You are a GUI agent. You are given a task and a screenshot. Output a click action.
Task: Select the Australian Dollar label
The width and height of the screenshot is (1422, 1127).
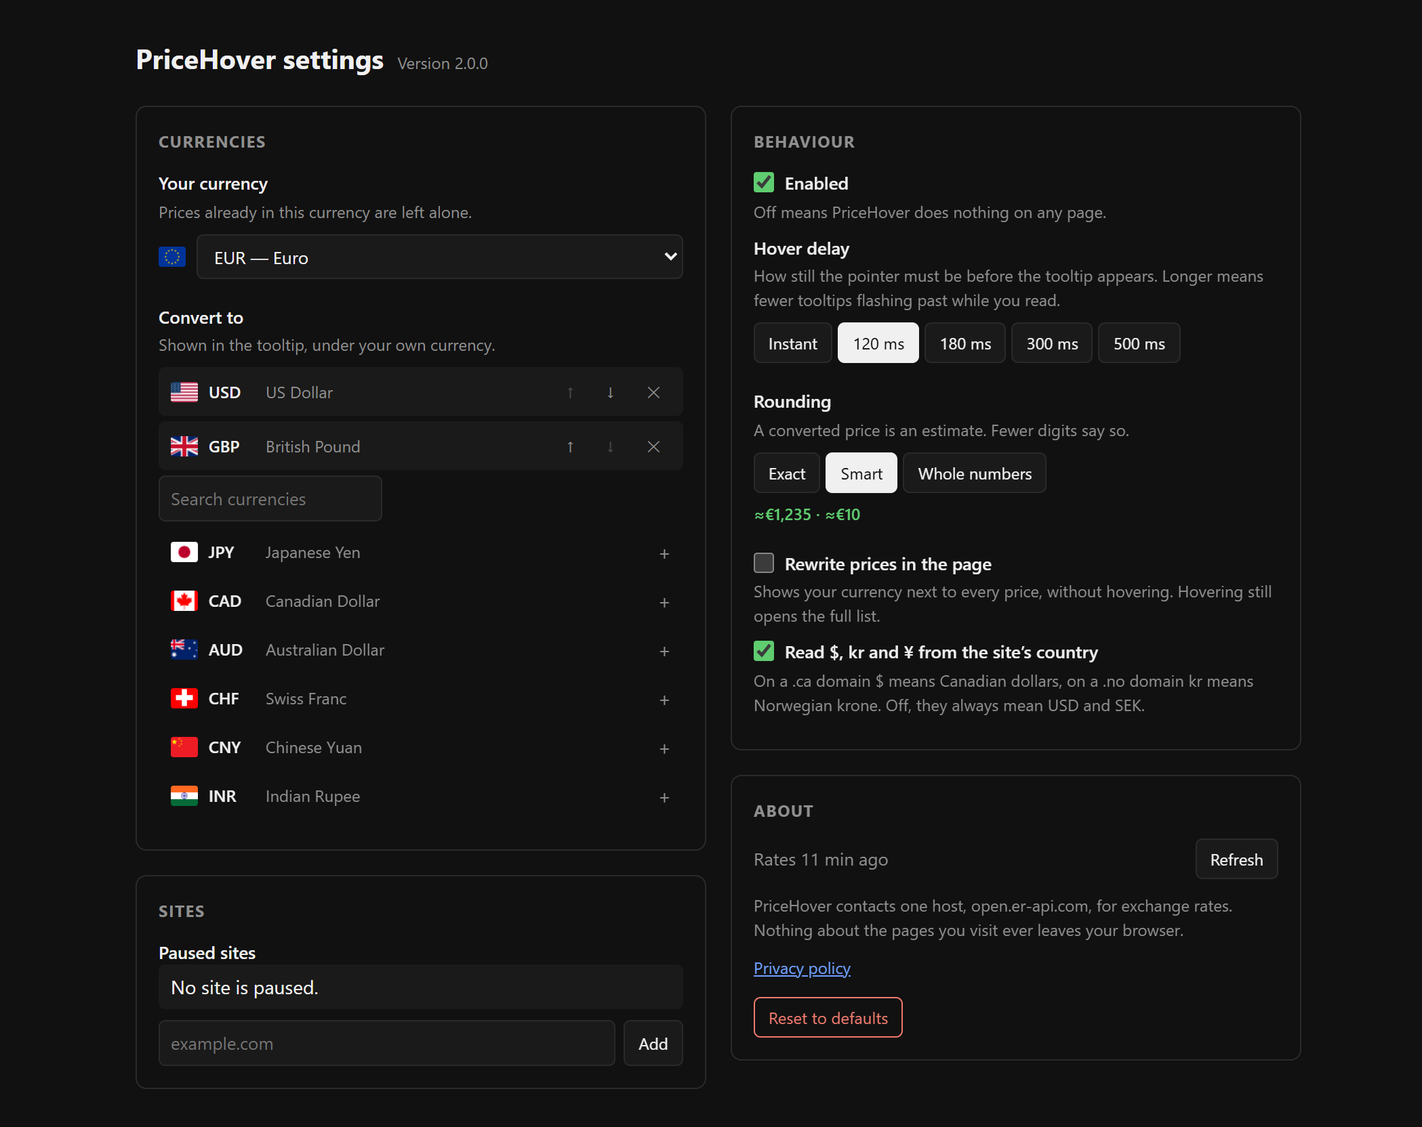click(x=325, y=650)
